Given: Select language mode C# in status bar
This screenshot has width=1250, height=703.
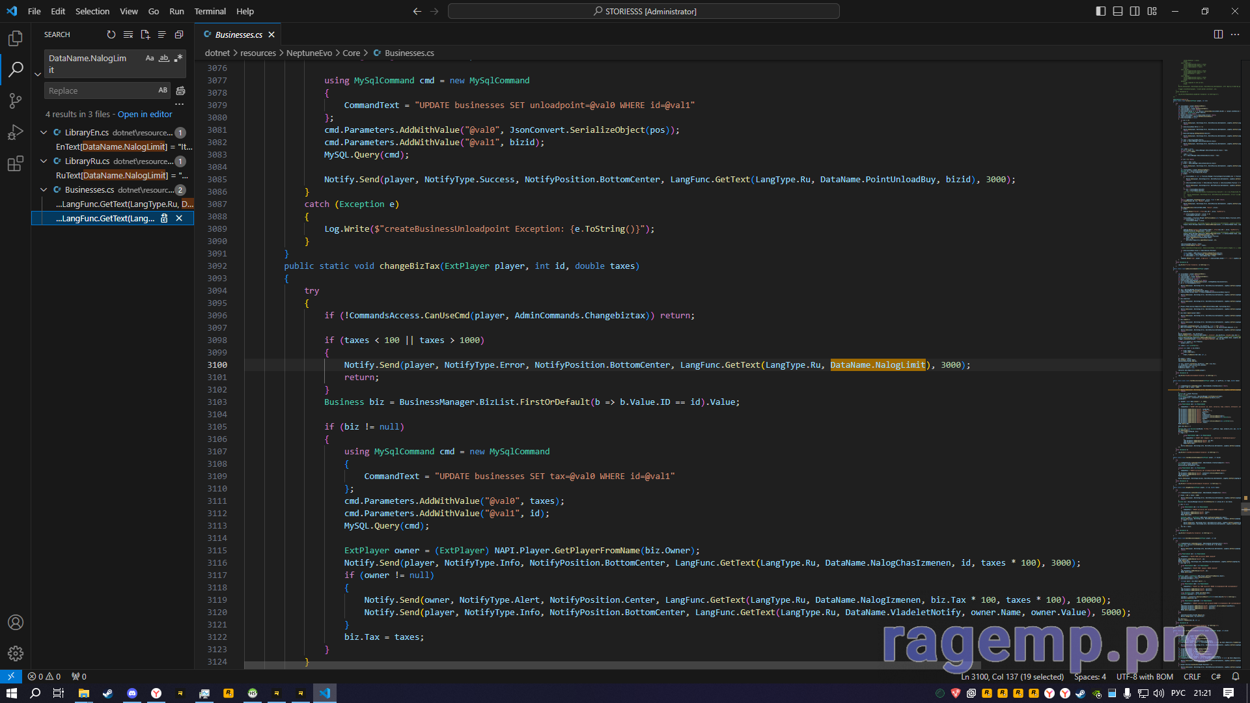Looking at the screenshot, I should pos(1215,676).
